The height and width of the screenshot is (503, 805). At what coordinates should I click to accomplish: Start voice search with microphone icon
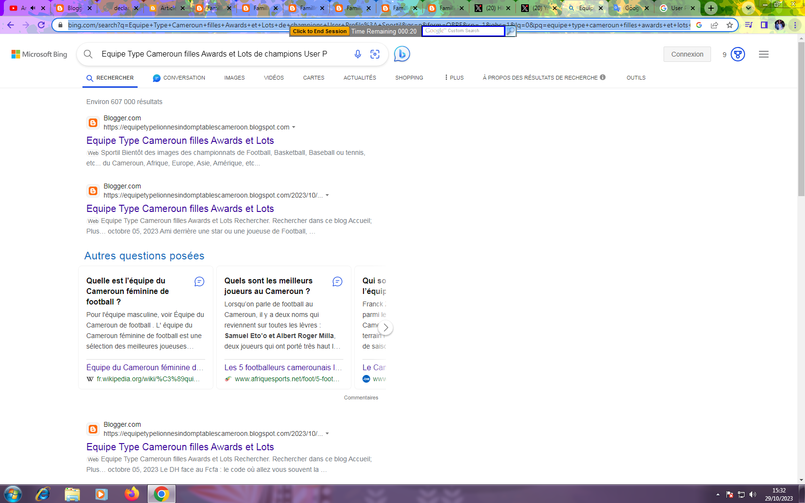point(358,54)
